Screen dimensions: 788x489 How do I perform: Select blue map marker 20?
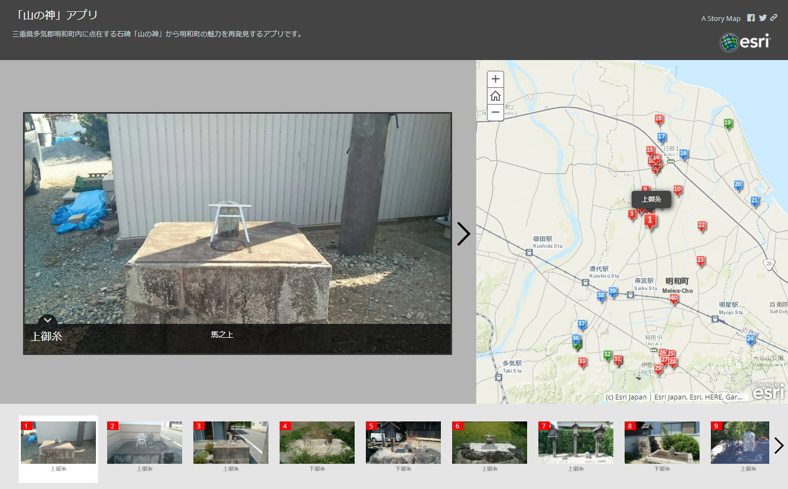pos(738,185)
